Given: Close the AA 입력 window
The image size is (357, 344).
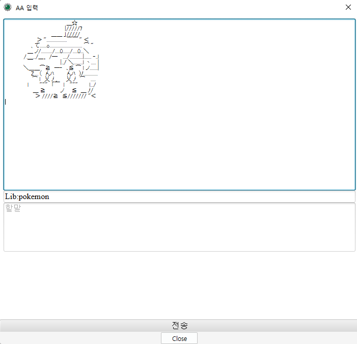Looking at the screenshot, I should (x=348, y=7).
